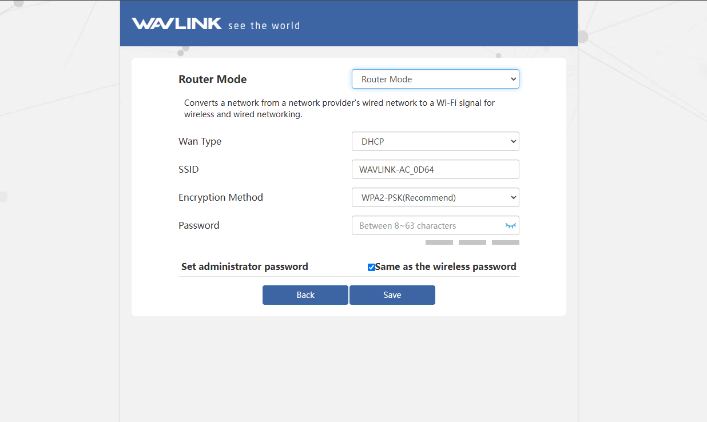Viewport: 707px width, 422px height.
Task: Click the first password strength bar
Action: click(439, 242)
